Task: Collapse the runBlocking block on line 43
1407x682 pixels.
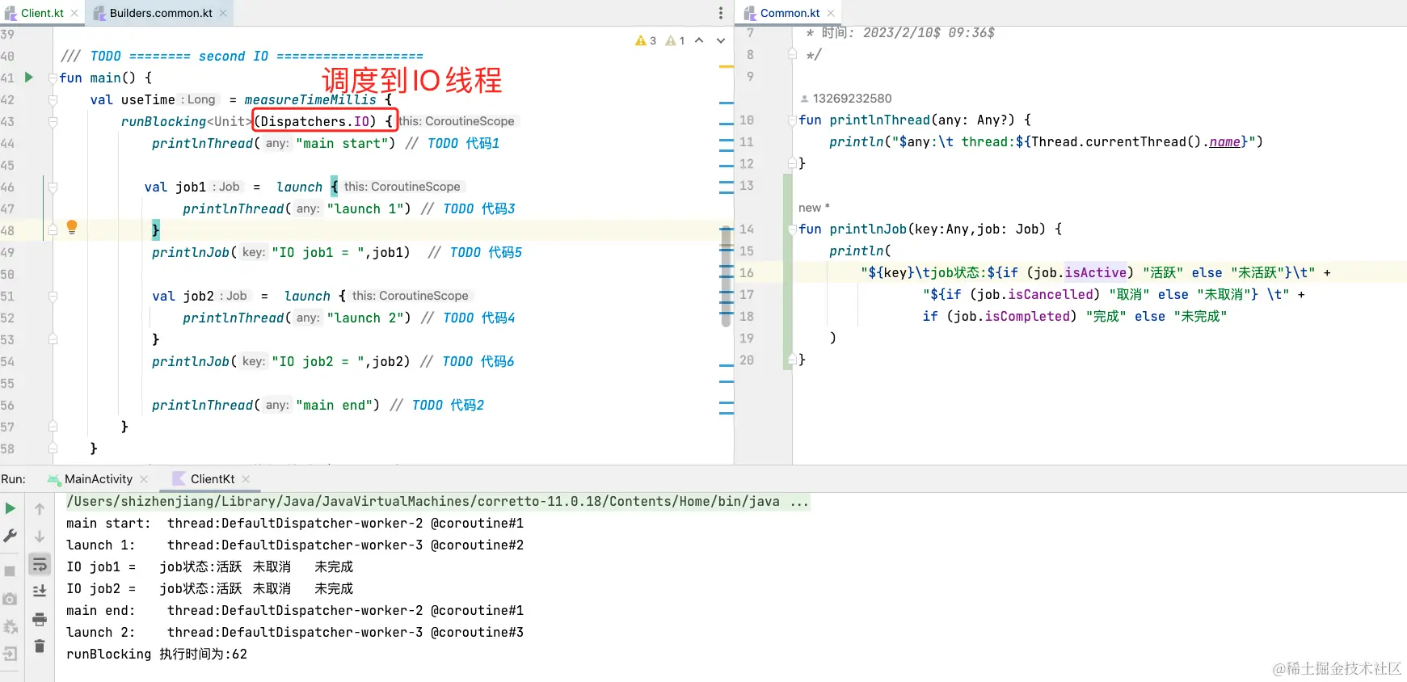Action: click(53, 122)
